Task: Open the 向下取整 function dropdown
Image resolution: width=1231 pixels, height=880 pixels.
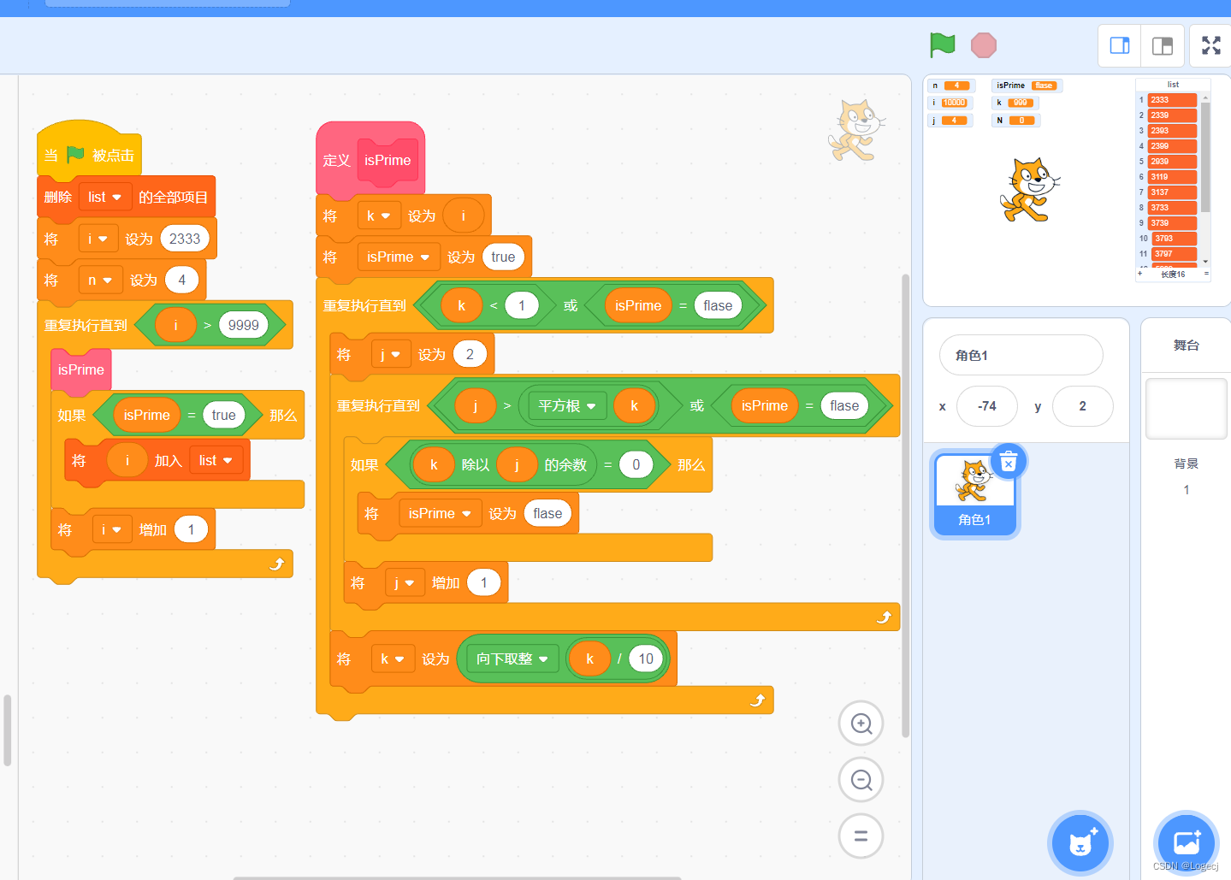Action: 512,659
